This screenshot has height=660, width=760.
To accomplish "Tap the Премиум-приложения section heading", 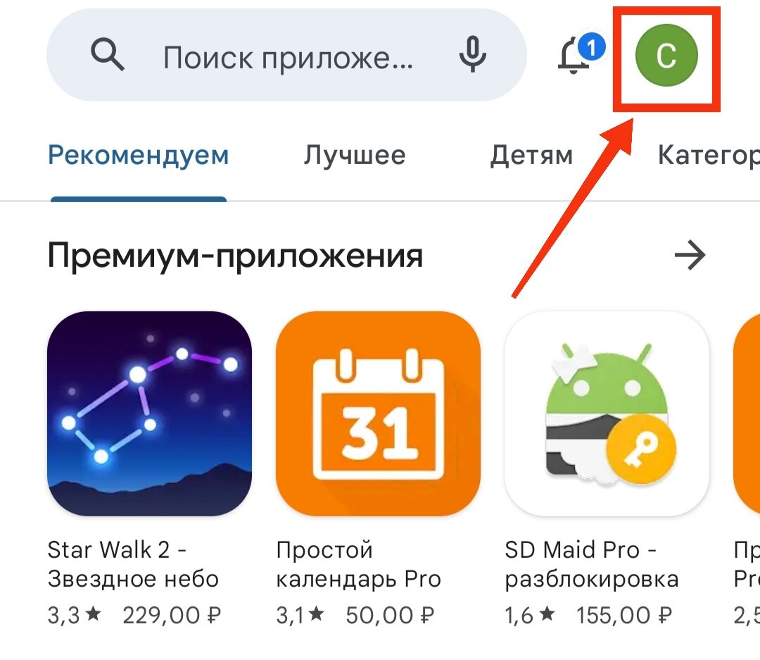I will [235, 256].
